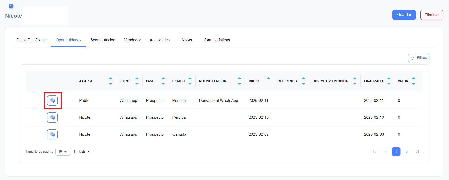Open the page size dropdown showing 10
449x180 pixels.
[63, 152]
